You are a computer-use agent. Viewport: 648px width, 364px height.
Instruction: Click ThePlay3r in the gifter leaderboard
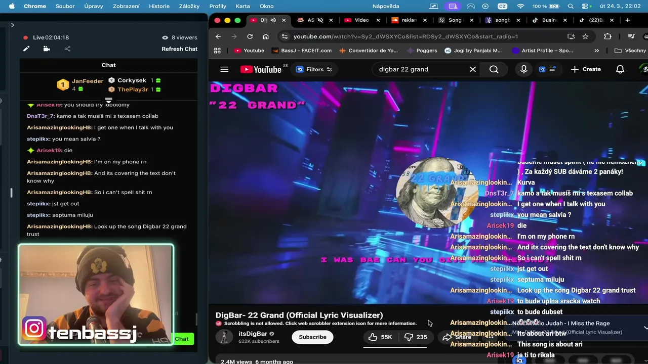pyautogui.click(x=134, y=89)
